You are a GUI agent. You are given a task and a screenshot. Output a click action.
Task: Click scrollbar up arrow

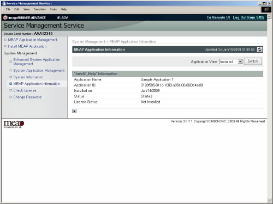pyautogui.click(x=269, y=16)
